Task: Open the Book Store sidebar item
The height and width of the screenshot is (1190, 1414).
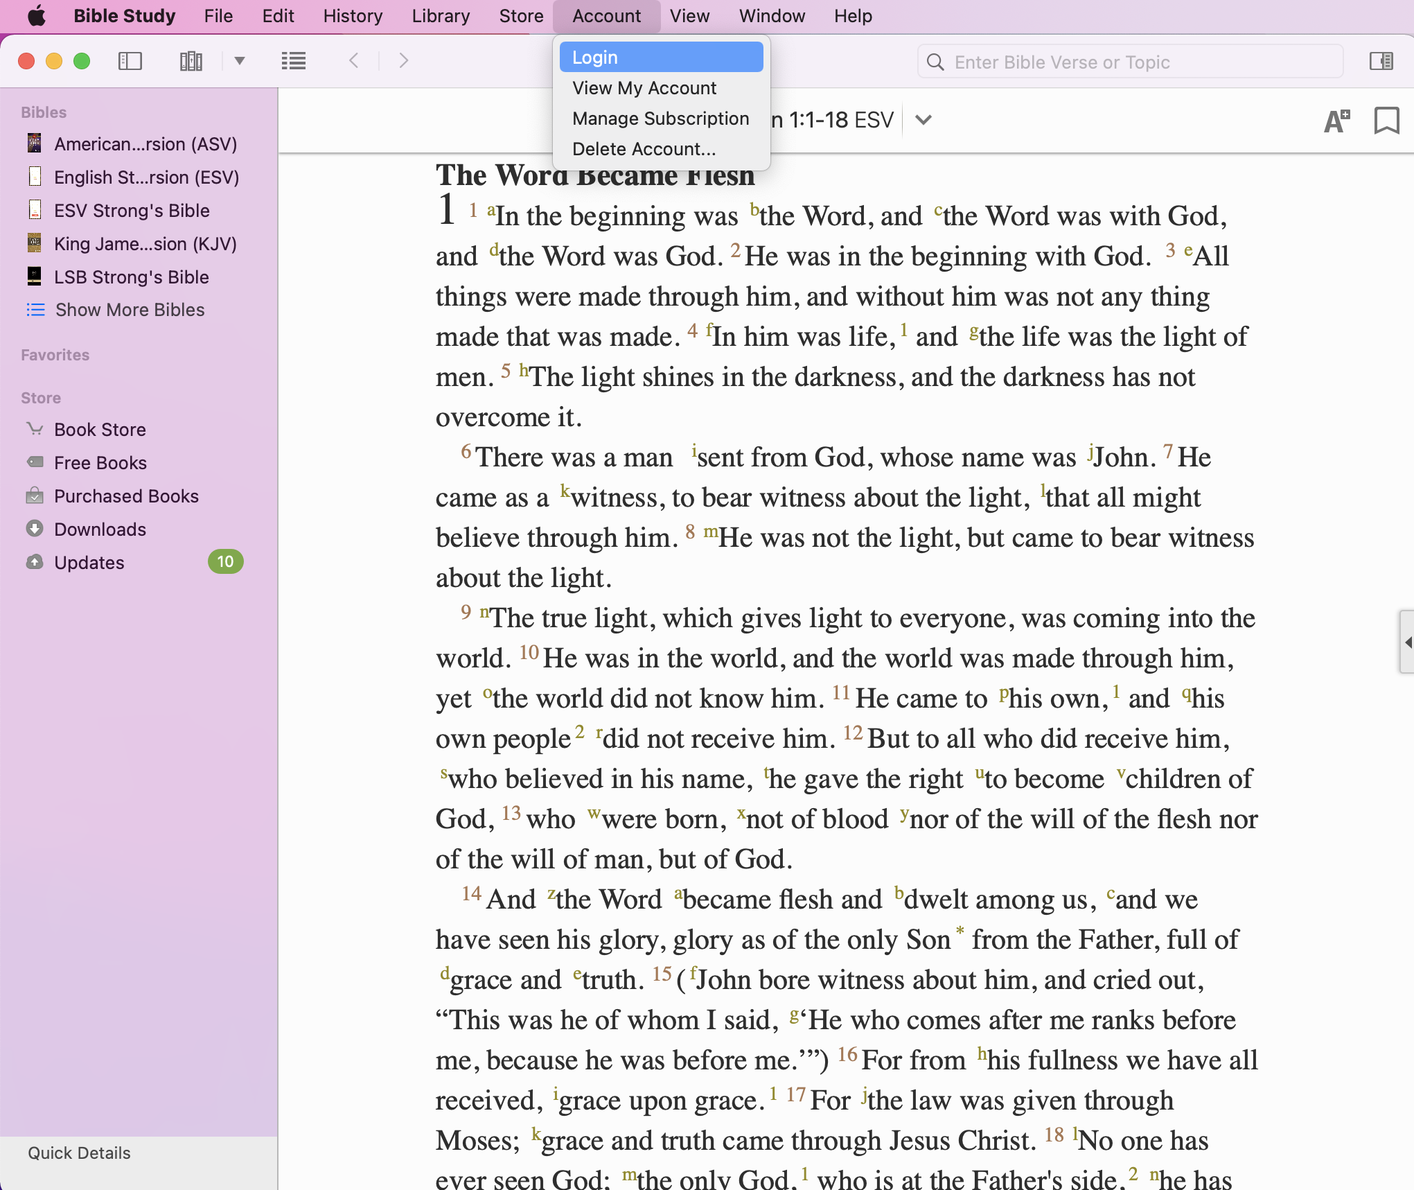Action: (100, 430)
